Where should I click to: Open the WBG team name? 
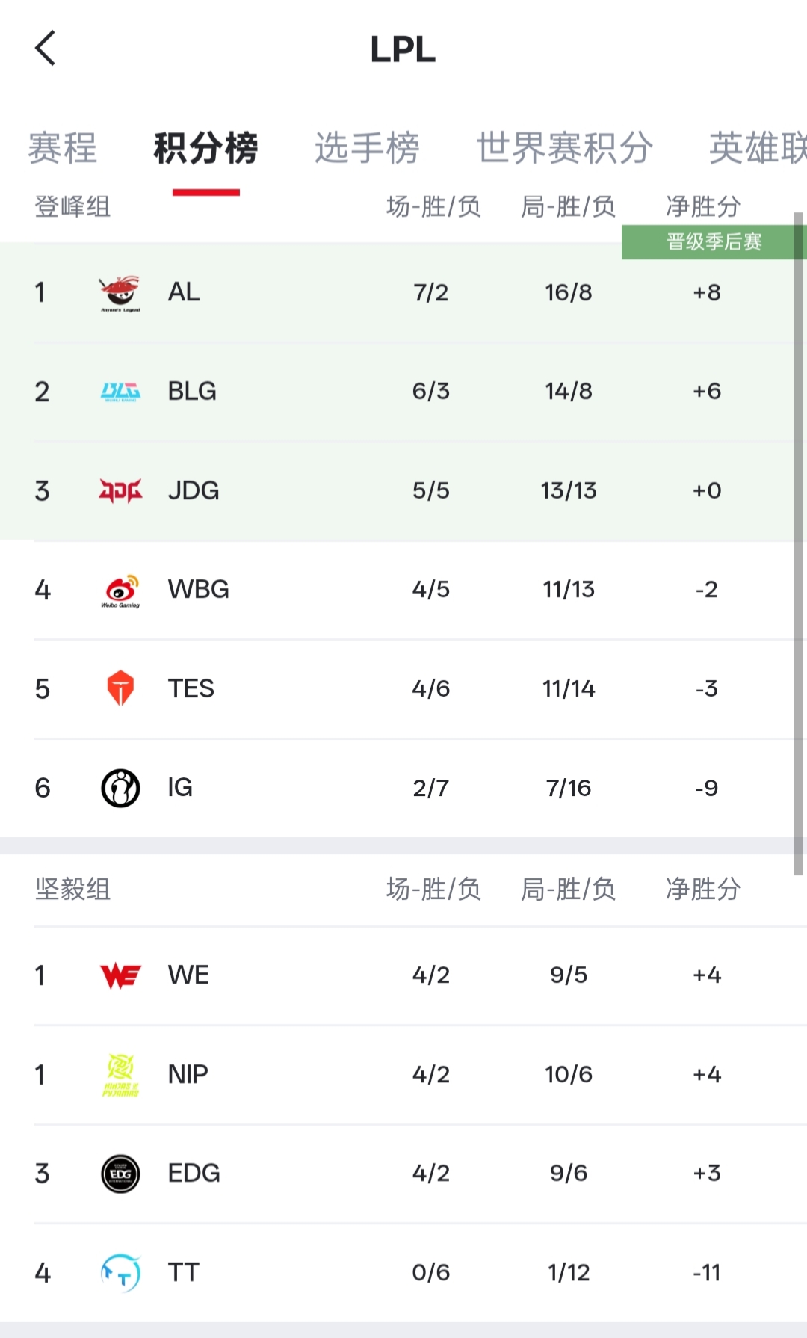click(199, 590)
